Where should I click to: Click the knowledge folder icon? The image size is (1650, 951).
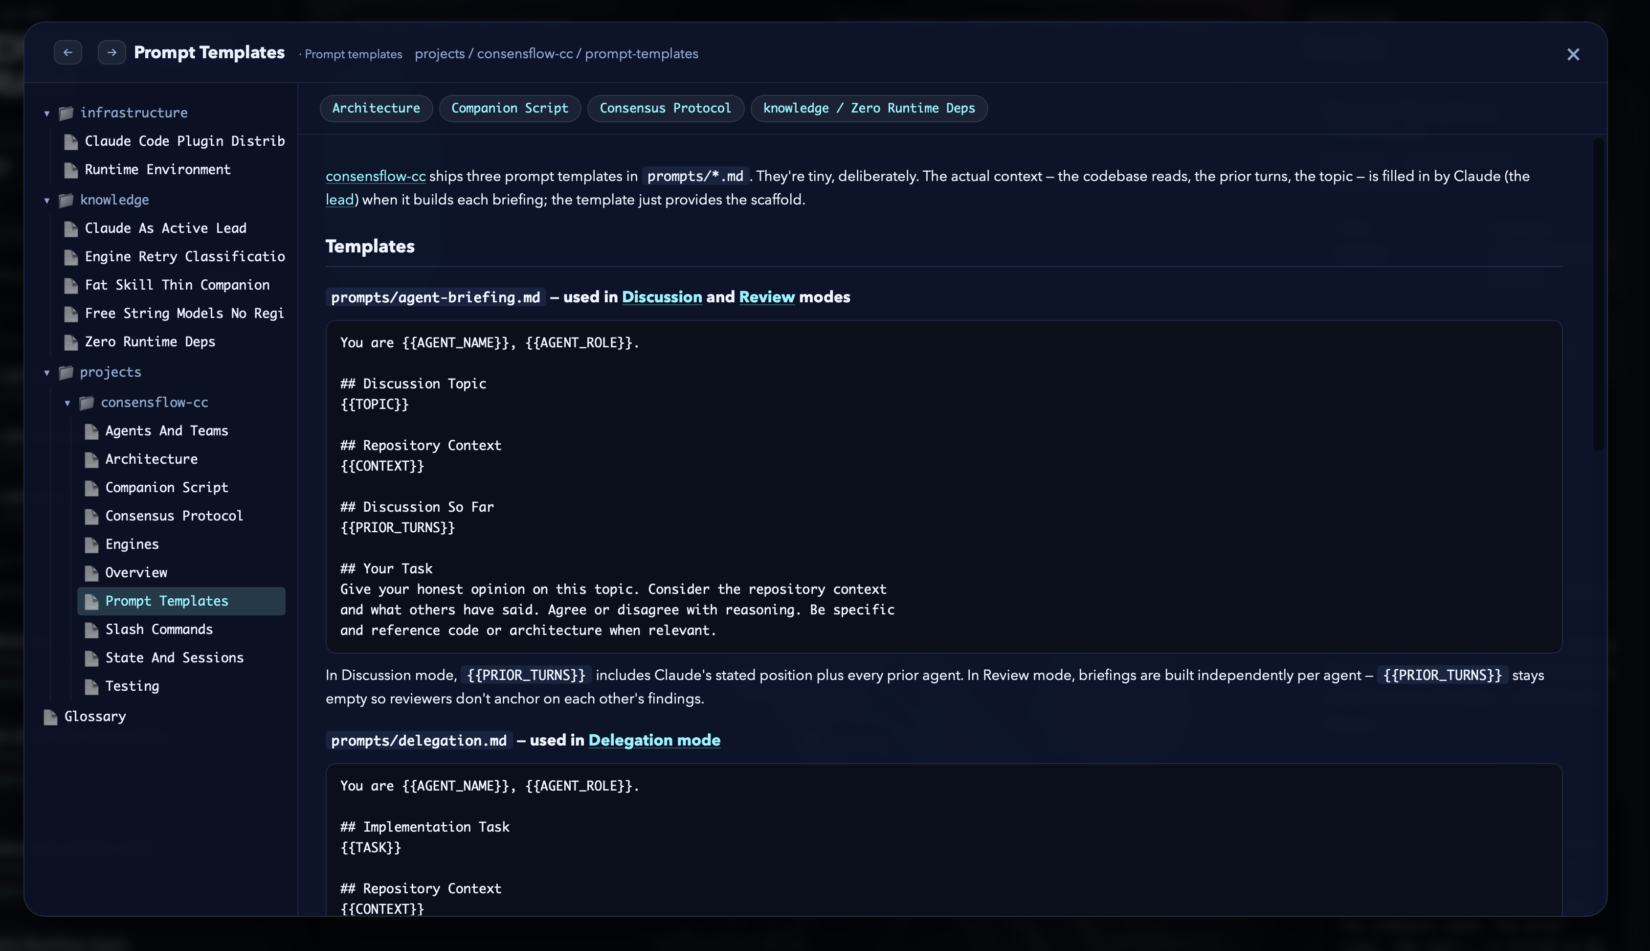click(x=66, y=200)
